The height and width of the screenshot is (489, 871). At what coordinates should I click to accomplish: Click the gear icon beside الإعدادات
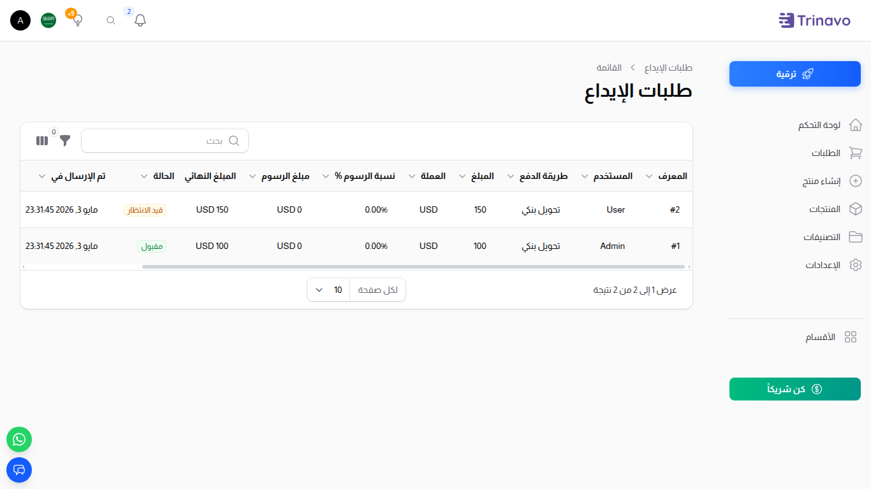[x=856, y=265]
